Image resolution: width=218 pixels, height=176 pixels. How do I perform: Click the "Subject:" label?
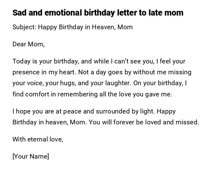(24, 27)
